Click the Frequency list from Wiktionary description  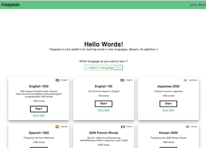point(39,138)
